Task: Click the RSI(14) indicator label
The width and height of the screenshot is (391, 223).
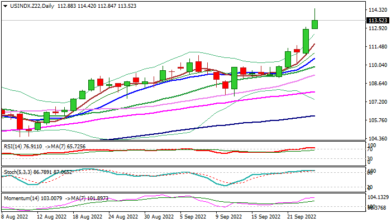Action: click(13, 147)
